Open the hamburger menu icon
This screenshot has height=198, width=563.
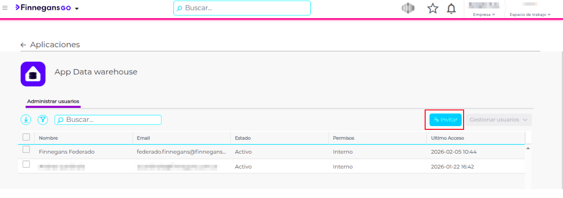coord(5,8)
